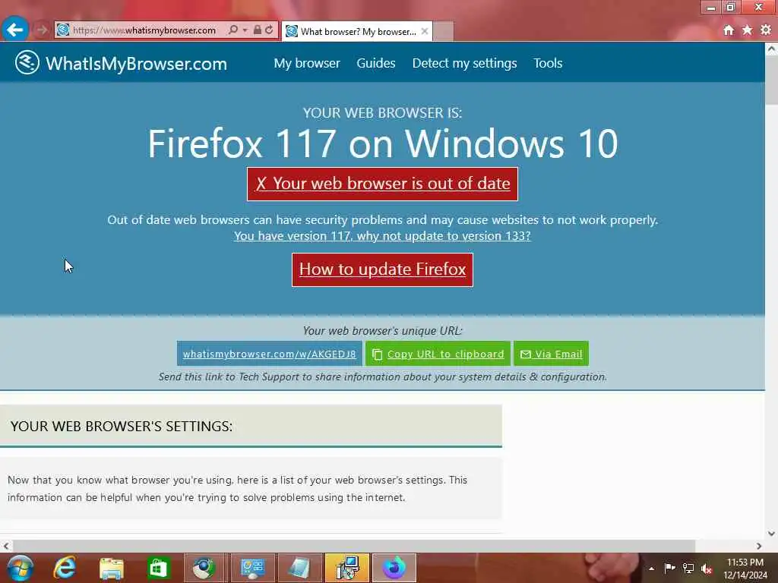Click the 'Via Email' button
Screen dimensions: 778x583
point(552,354)
